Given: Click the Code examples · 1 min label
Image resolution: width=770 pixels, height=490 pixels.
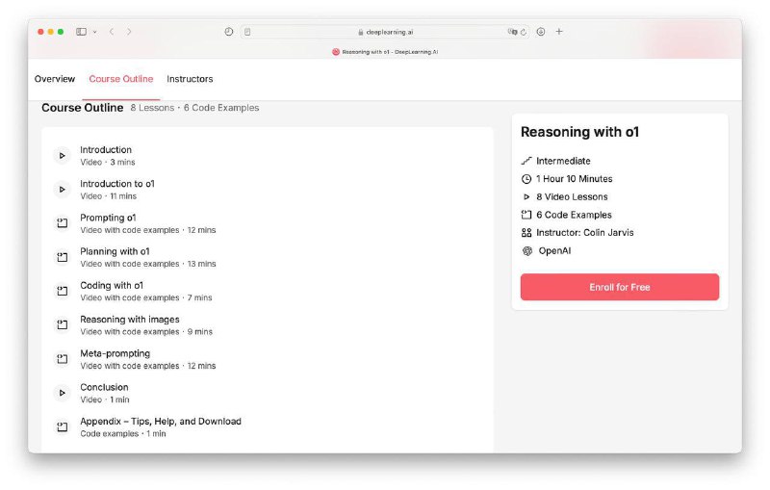Looking at the screenshot, I should [x=123, y=434].
